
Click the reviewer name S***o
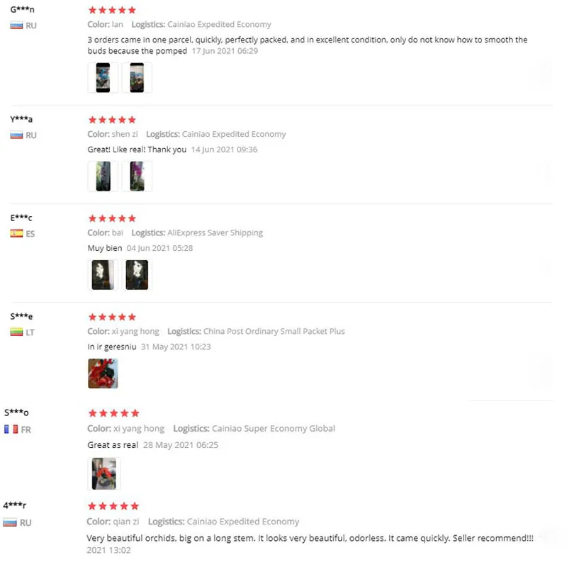(x=16, y=412)
